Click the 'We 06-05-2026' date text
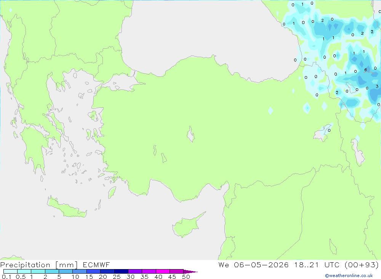The image size is (381, 279). [253, 265]
